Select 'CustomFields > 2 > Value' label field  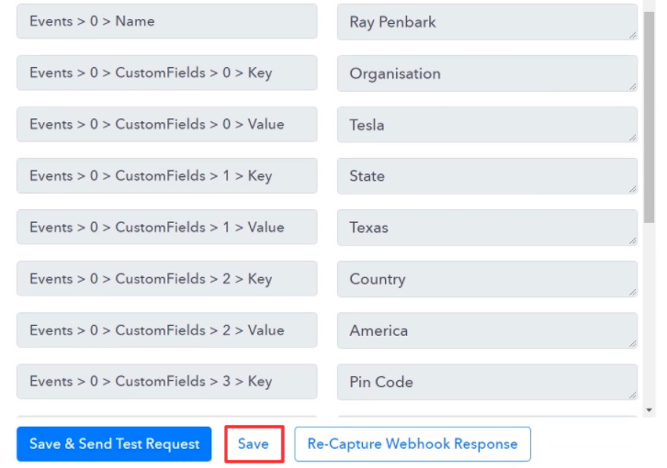167,329
